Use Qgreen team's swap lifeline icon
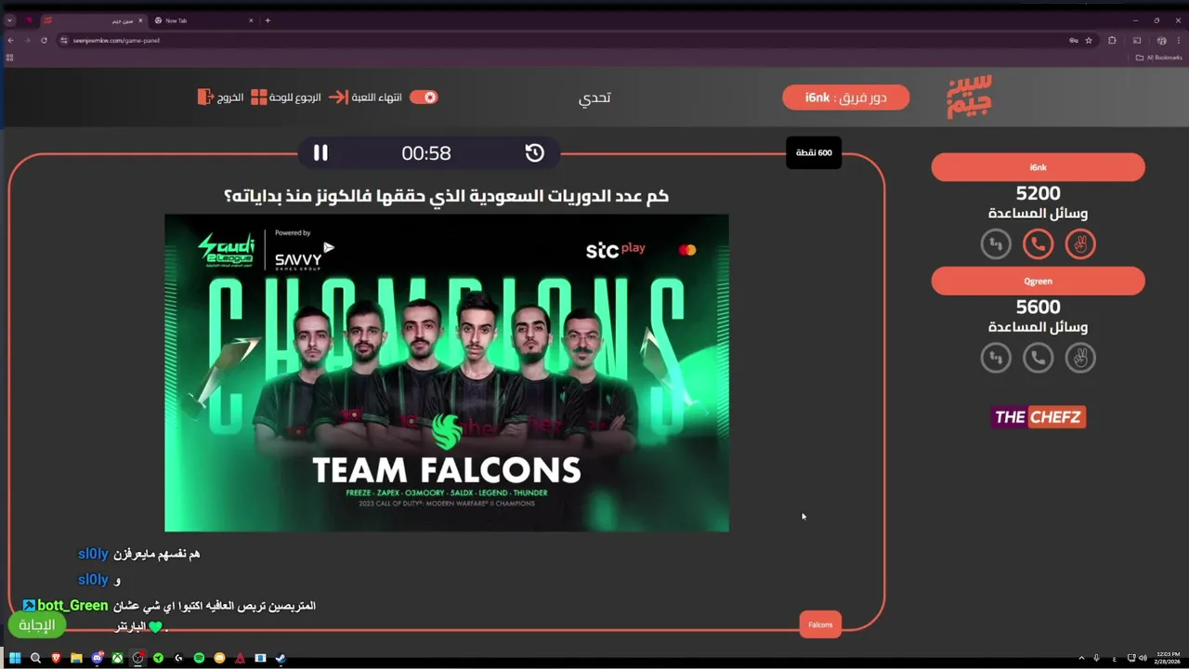This screenshot has height=669, width=1189. 996,358
